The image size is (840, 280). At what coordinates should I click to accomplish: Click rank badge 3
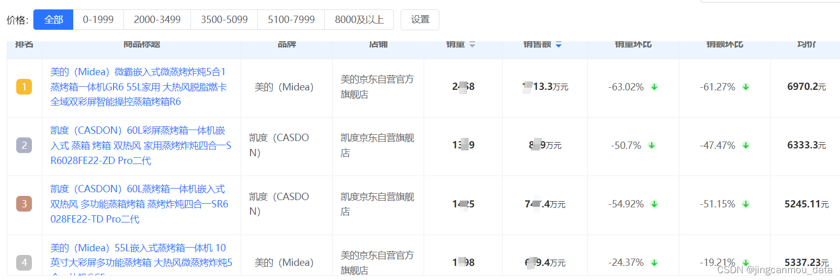click(x=24, y=204)
